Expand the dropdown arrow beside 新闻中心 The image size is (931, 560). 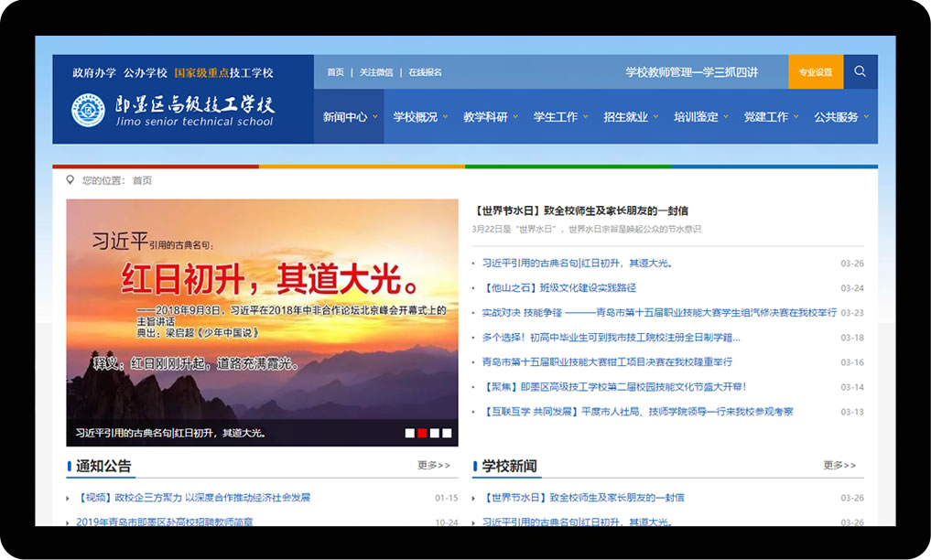[375, 117]
